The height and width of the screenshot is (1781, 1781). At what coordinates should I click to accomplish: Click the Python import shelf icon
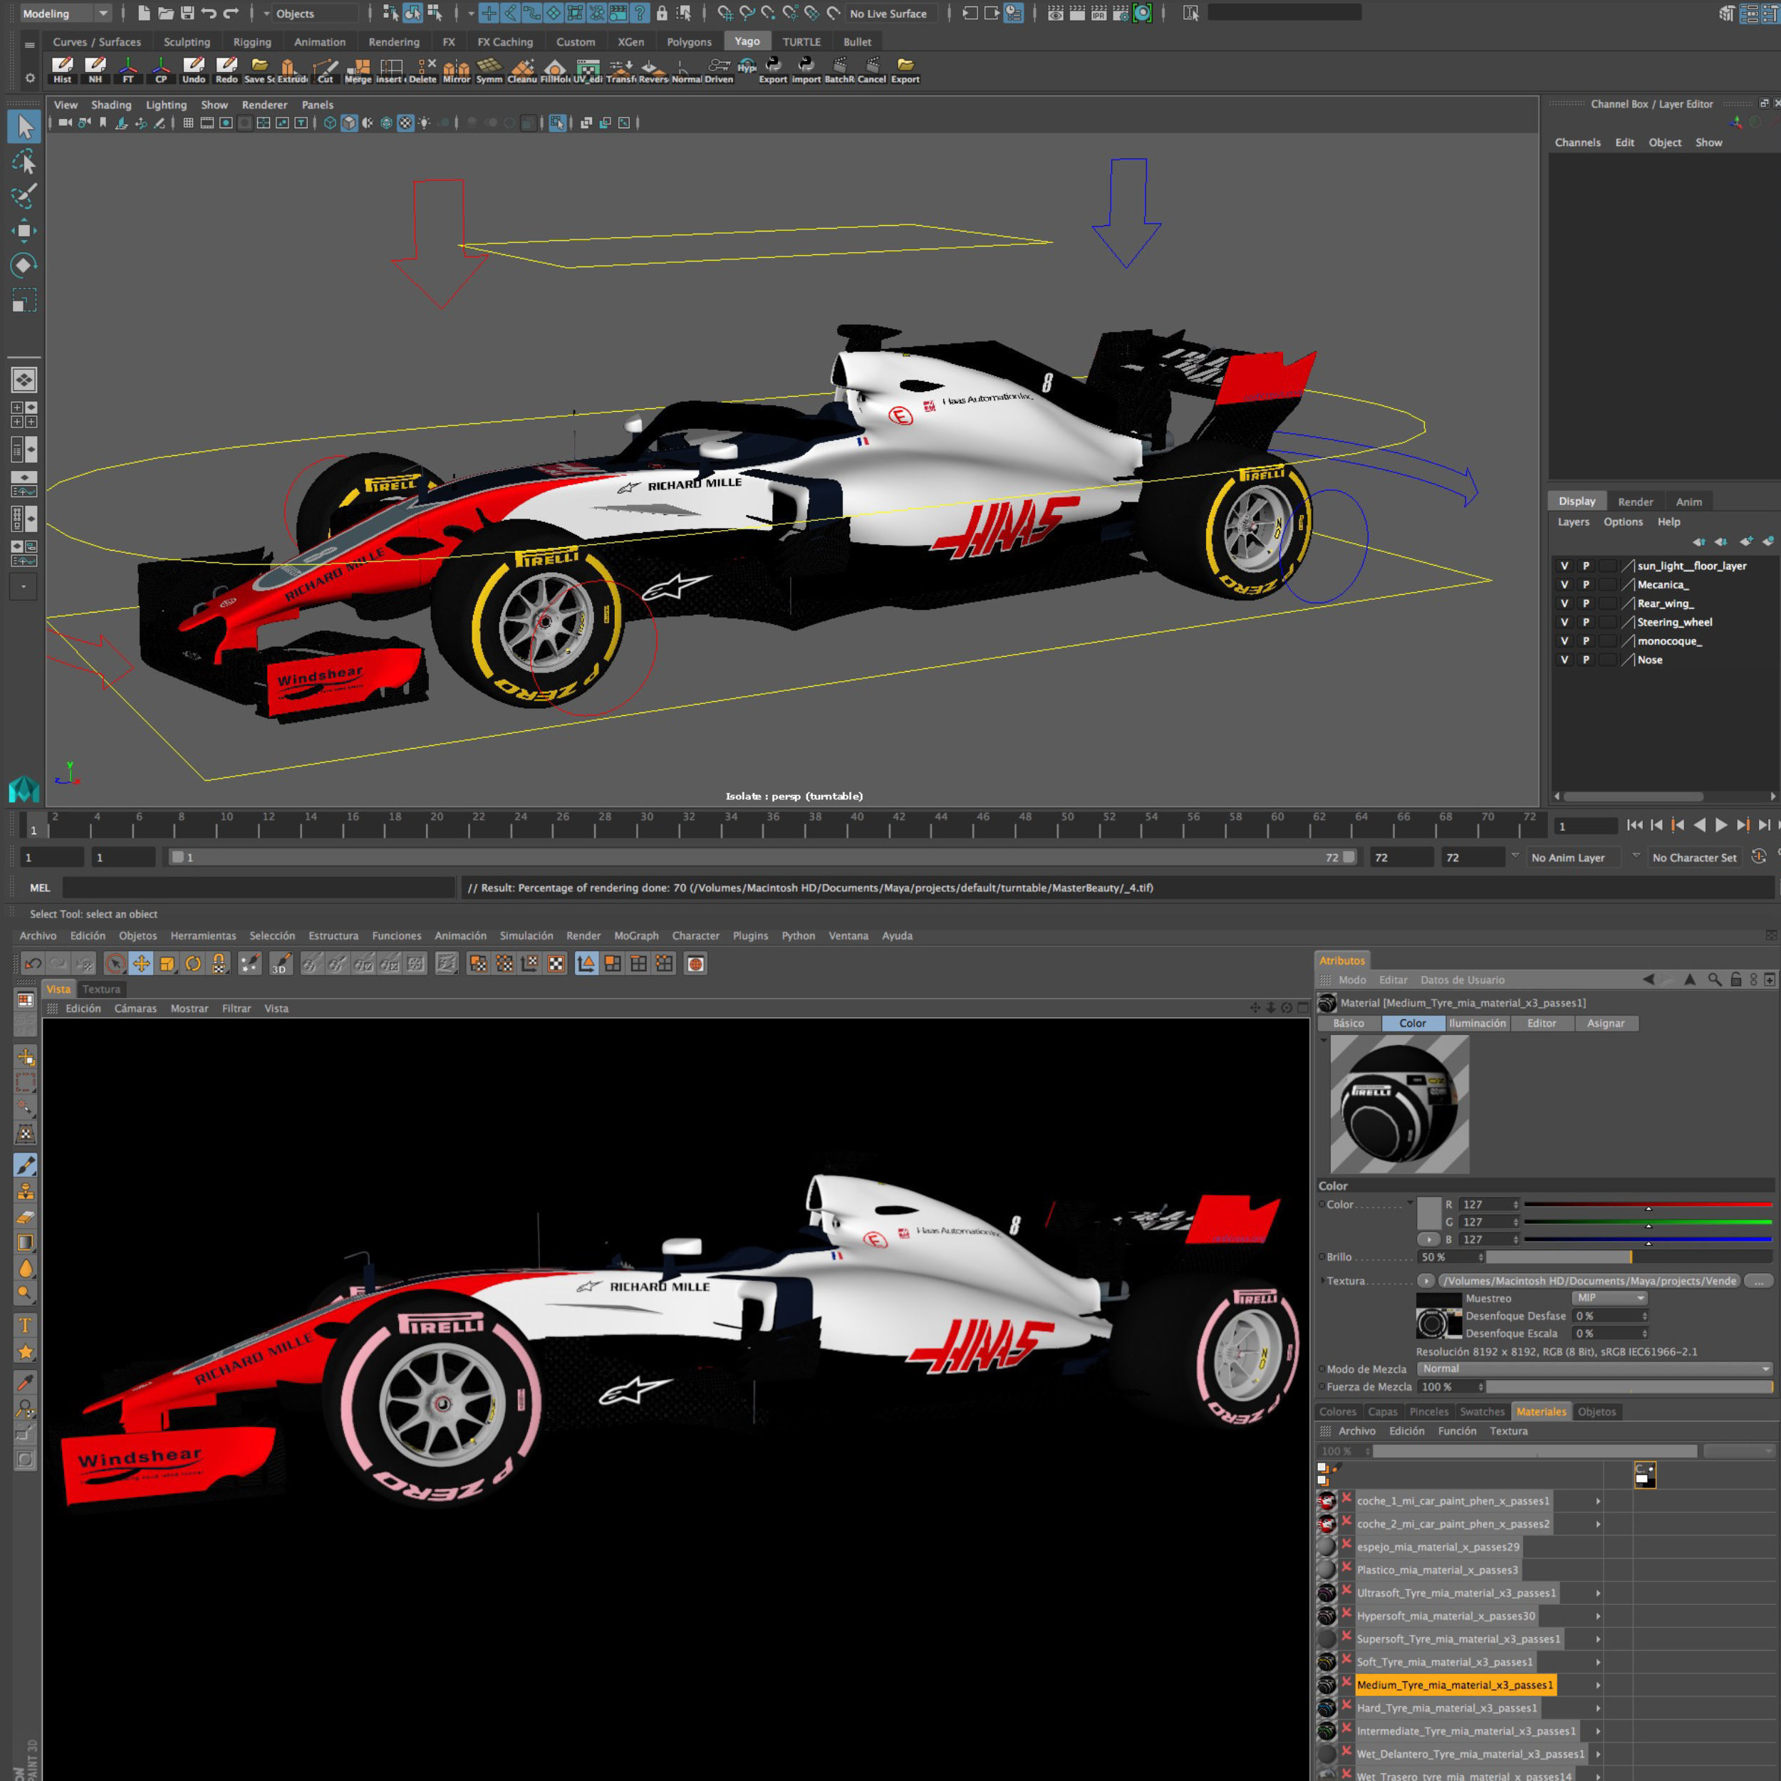pyautogui.click(x=806, y=69)
